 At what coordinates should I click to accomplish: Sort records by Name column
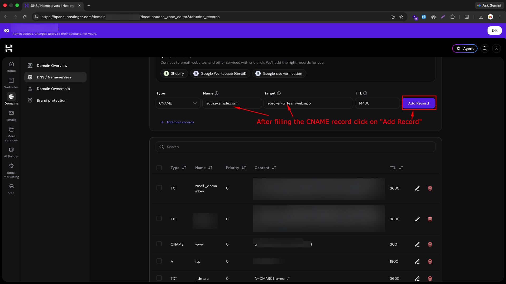tap(210, 168)
